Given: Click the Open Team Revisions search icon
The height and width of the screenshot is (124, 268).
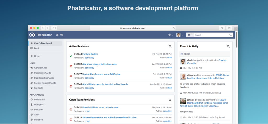Looking at the screenshot, I should click(170, 100).
